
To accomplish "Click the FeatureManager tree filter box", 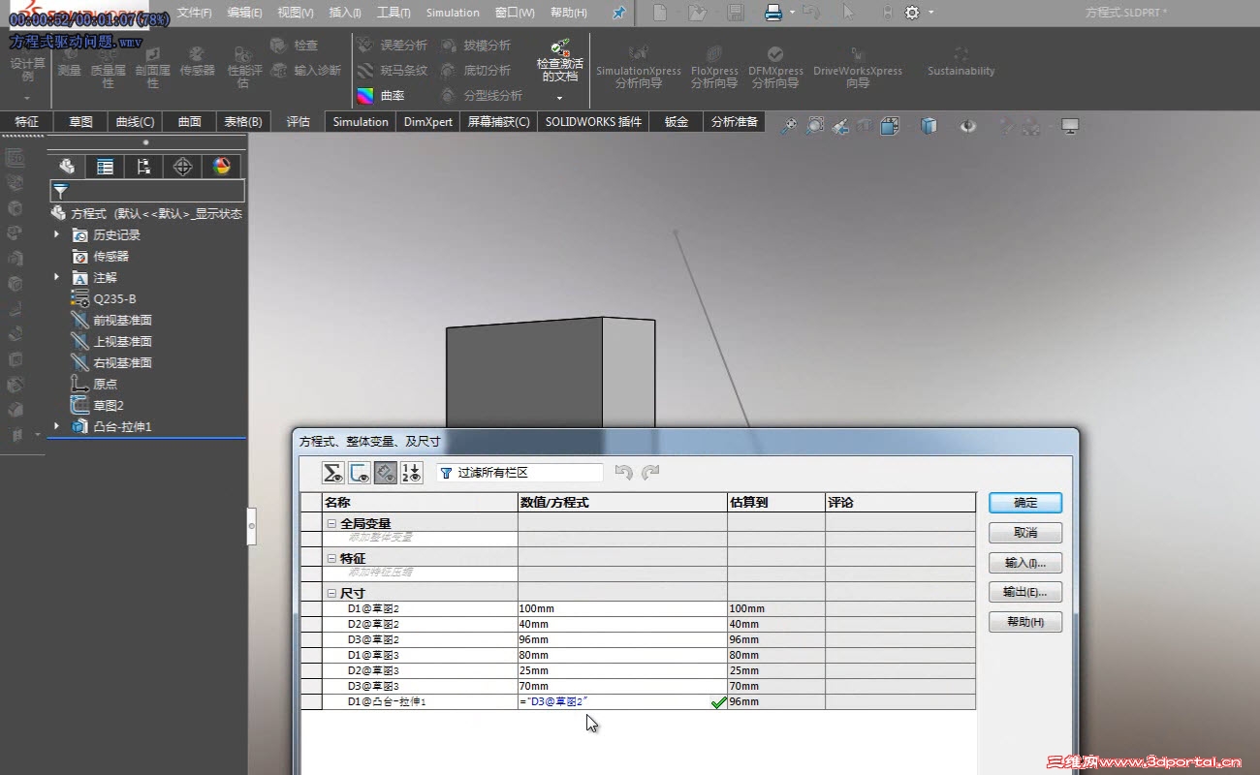I will tap(147, 191).
